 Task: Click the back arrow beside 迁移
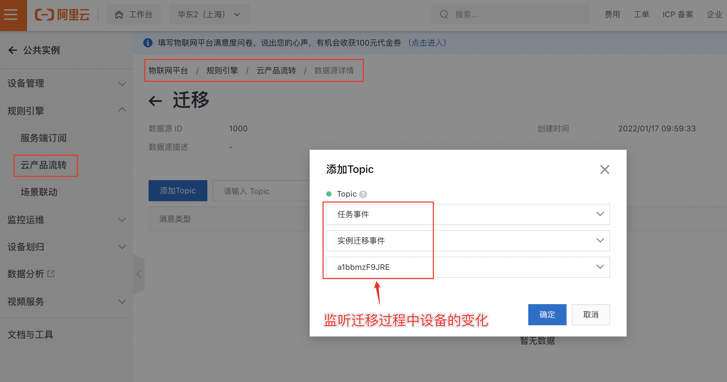[155, 101]
